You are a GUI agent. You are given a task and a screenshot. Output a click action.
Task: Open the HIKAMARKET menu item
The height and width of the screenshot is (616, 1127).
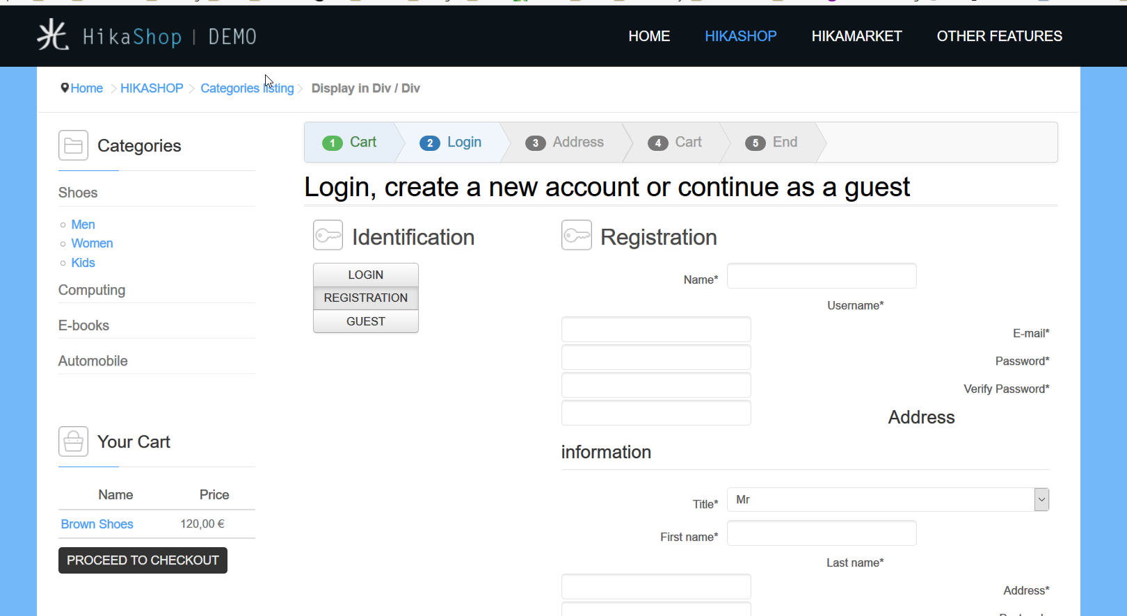pyautogui.click(x=857, y=36)
